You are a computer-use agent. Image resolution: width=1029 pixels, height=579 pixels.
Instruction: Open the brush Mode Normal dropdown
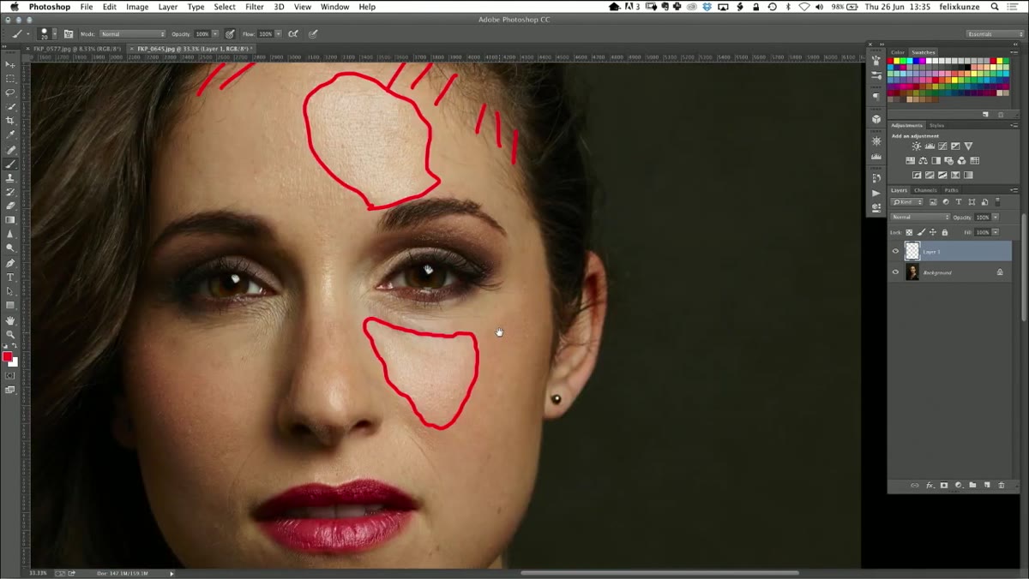click(132, 34)
